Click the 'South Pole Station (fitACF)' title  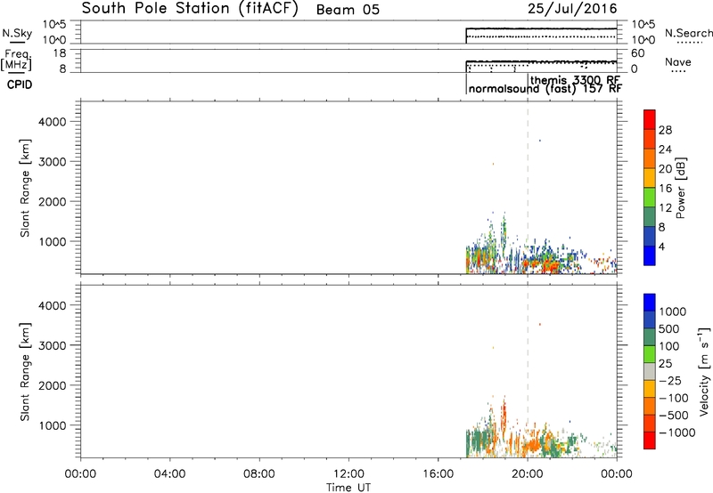pos(190,9)
